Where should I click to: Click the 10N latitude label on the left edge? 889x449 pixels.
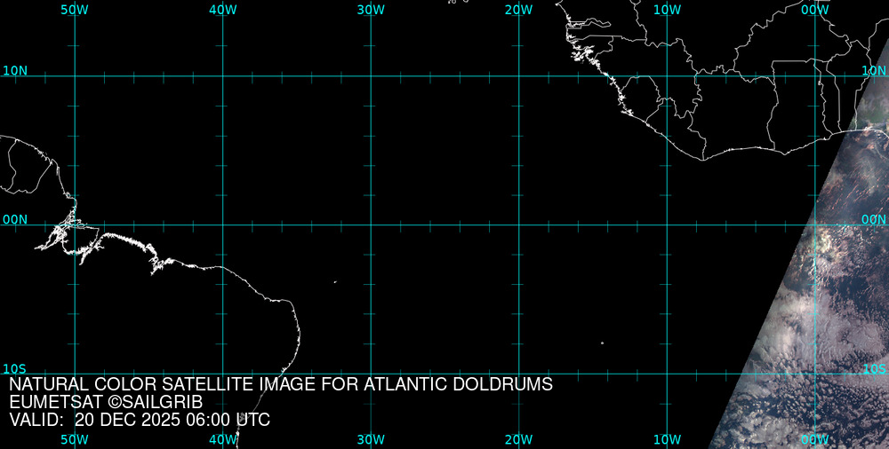click(x=14, y=70)
